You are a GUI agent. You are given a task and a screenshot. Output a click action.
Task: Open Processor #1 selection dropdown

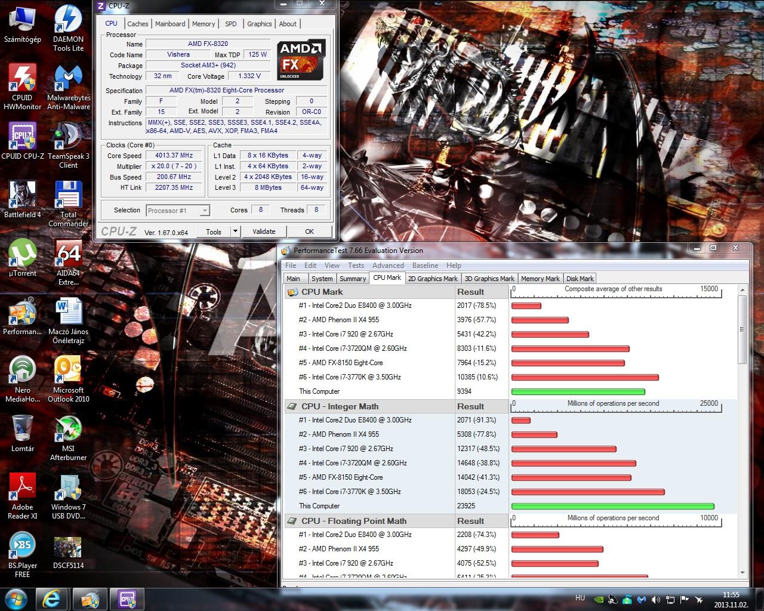click(x=178, y=210)
